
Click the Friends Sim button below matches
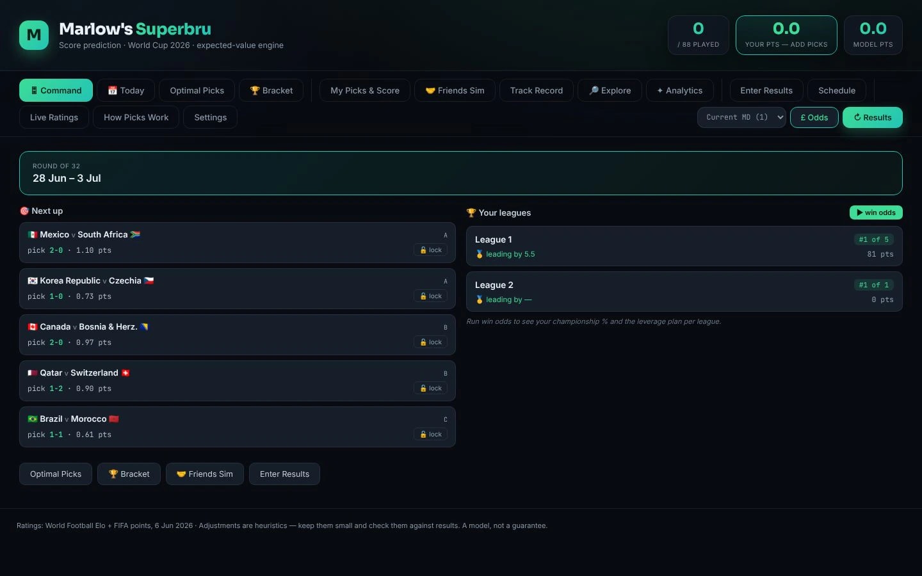pos(205,474)
